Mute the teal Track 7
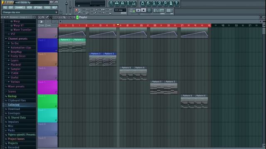266x149 pixels. click(x=56, y=120)
